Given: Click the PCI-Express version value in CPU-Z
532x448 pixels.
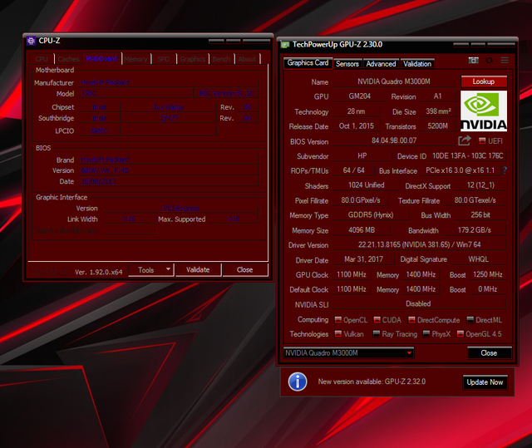Looking at the screenshot, I should pyautogui.click(x=181, y=209).
